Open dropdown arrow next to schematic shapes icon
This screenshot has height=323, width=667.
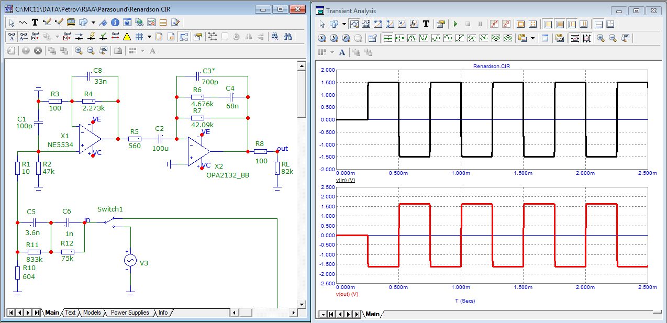[93, 23]
